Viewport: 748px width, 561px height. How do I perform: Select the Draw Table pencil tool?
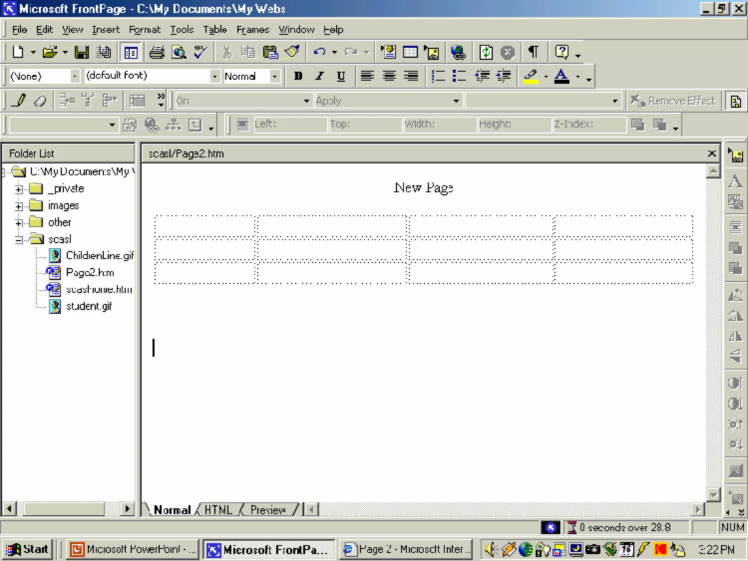19,100
